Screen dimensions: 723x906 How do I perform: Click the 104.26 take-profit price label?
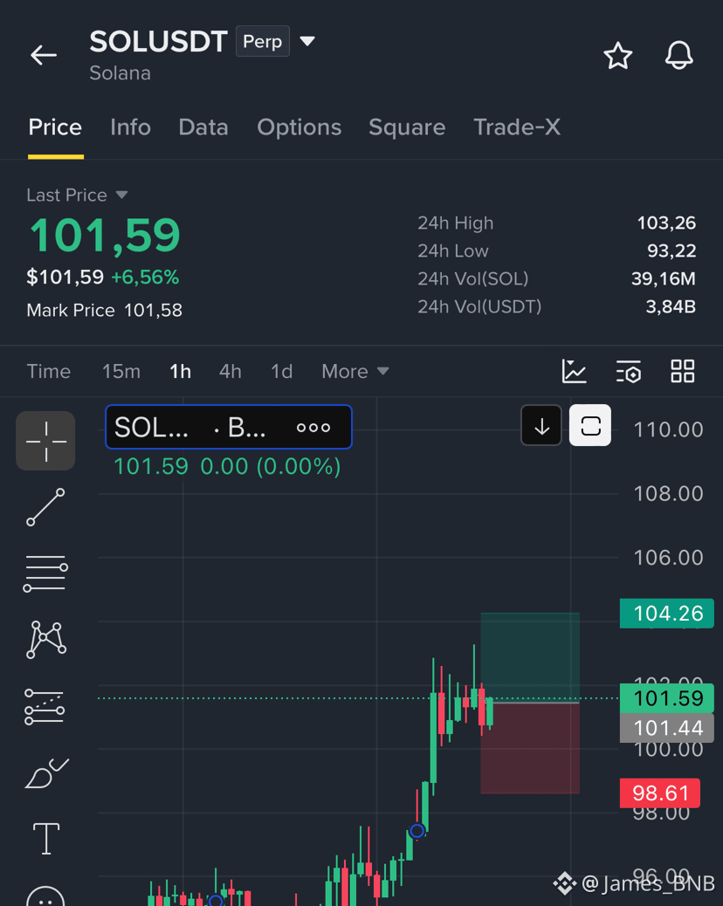[x=667, y=613]
